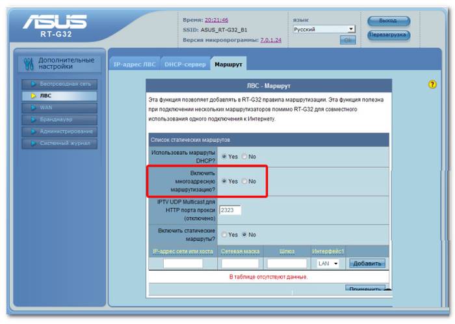
Task: Click the arrow icon next to Администрирование
Action: pyautogui.click(x=33, y=131)
